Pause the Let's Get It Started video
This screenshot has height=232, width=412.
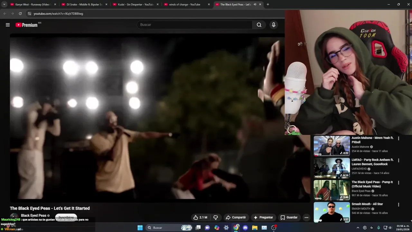coord(160,118)
